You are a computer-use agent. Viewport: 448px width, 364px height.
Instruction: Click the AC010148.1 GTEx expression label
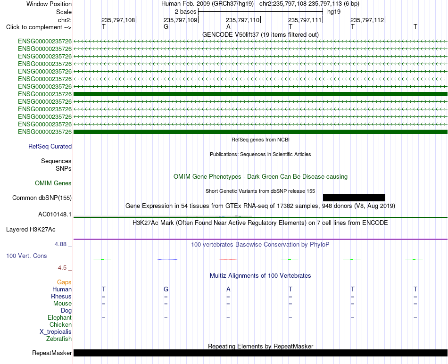click(55, 214)
